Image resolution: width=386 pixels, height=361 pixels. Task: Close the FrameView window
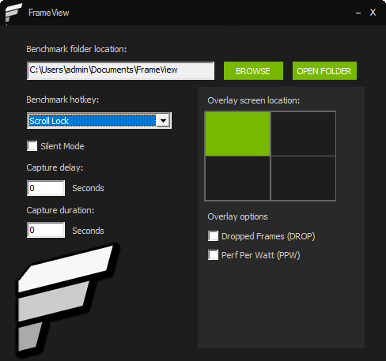click(373, 13)
